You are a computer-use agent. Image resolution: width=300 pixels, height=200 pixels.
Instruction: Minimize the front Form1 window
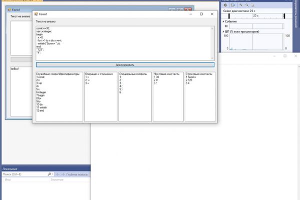tap(190, 14)
